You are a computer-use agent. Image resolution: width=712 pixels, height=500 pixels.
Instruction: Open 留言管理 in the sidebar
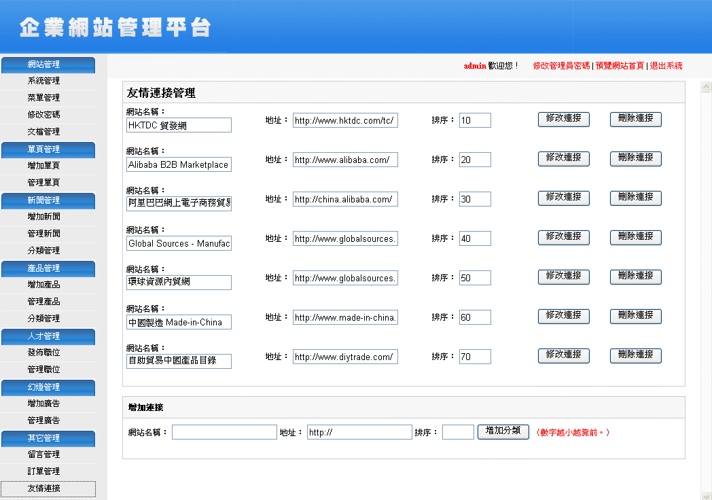click(x=43, y=454)
